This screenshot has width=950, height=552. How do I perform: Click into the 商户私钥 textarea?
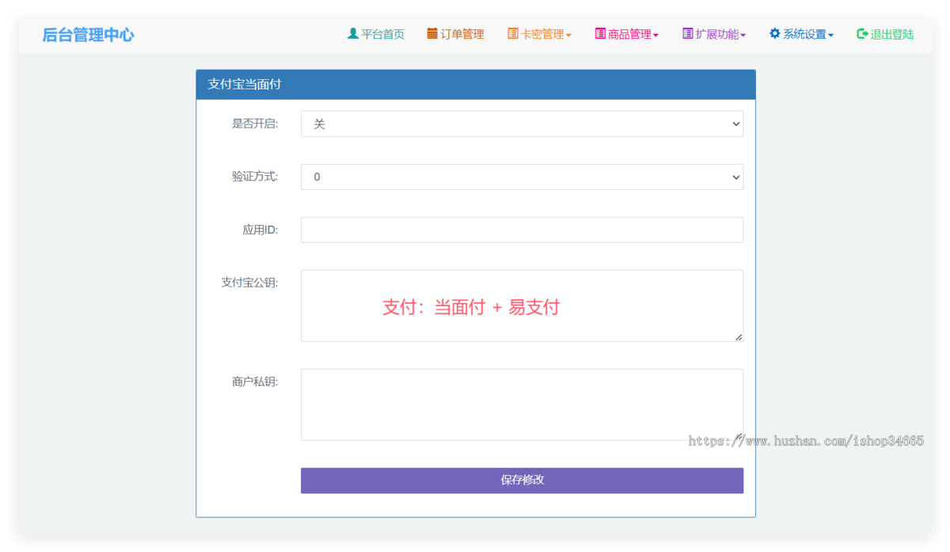click(x=522, y=405)
